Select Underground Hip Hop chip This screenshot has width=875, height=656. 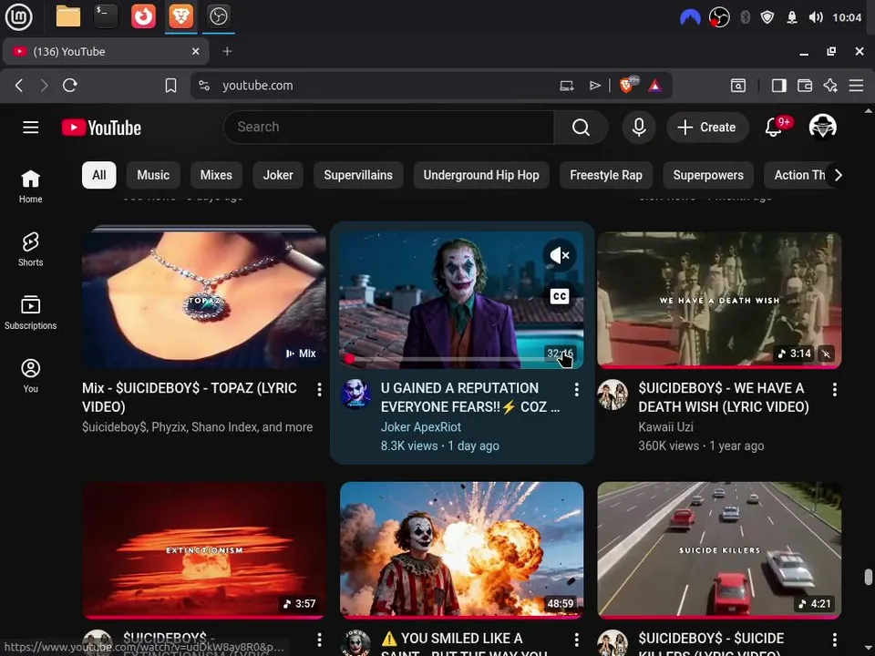(x=481, y=175)
